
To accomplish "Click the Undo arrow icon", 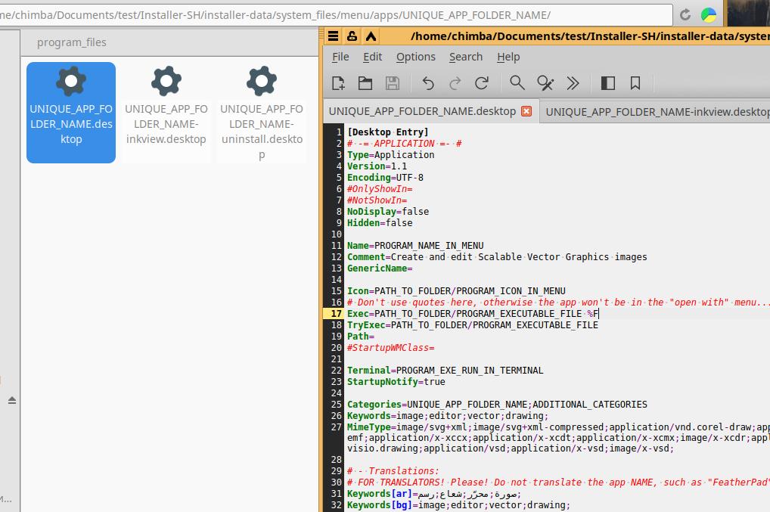I will pos(428,83).
